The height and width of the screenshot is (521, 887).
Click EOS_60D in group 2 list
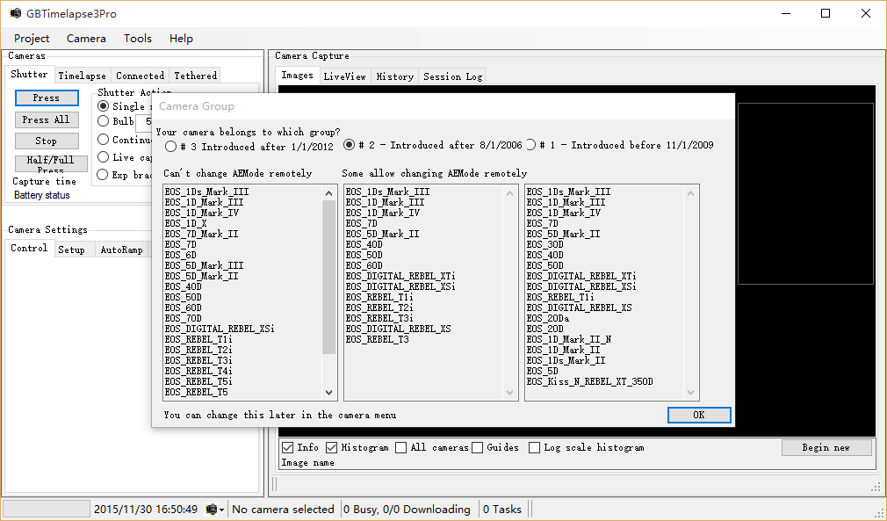click(x=364, y=265)
